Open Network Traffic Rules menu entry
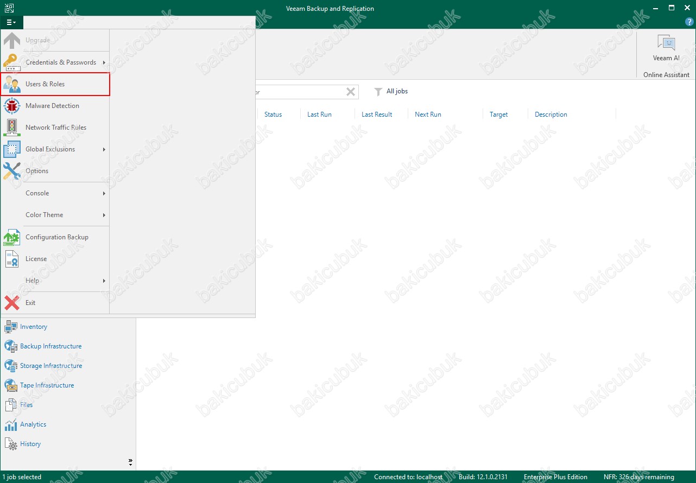 56,128
